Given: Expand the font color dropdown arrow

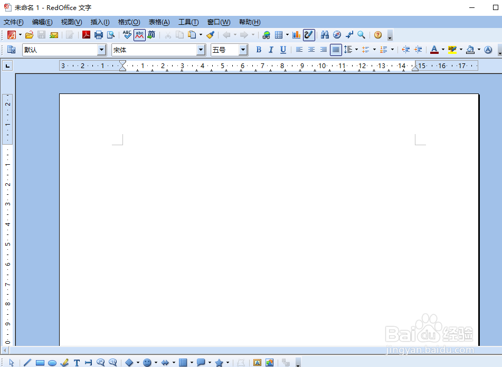Looking at the screenshot, I should [443, 50].
